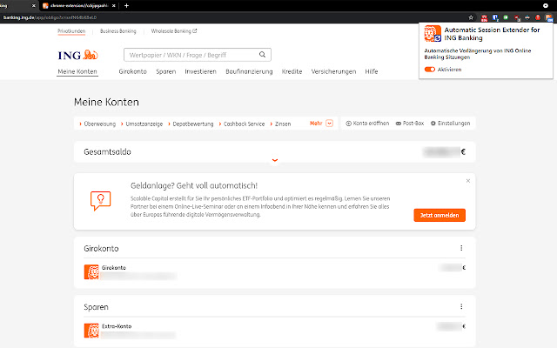
Task: Open Versicherungen navigation menu
Action: coord(333,71)
